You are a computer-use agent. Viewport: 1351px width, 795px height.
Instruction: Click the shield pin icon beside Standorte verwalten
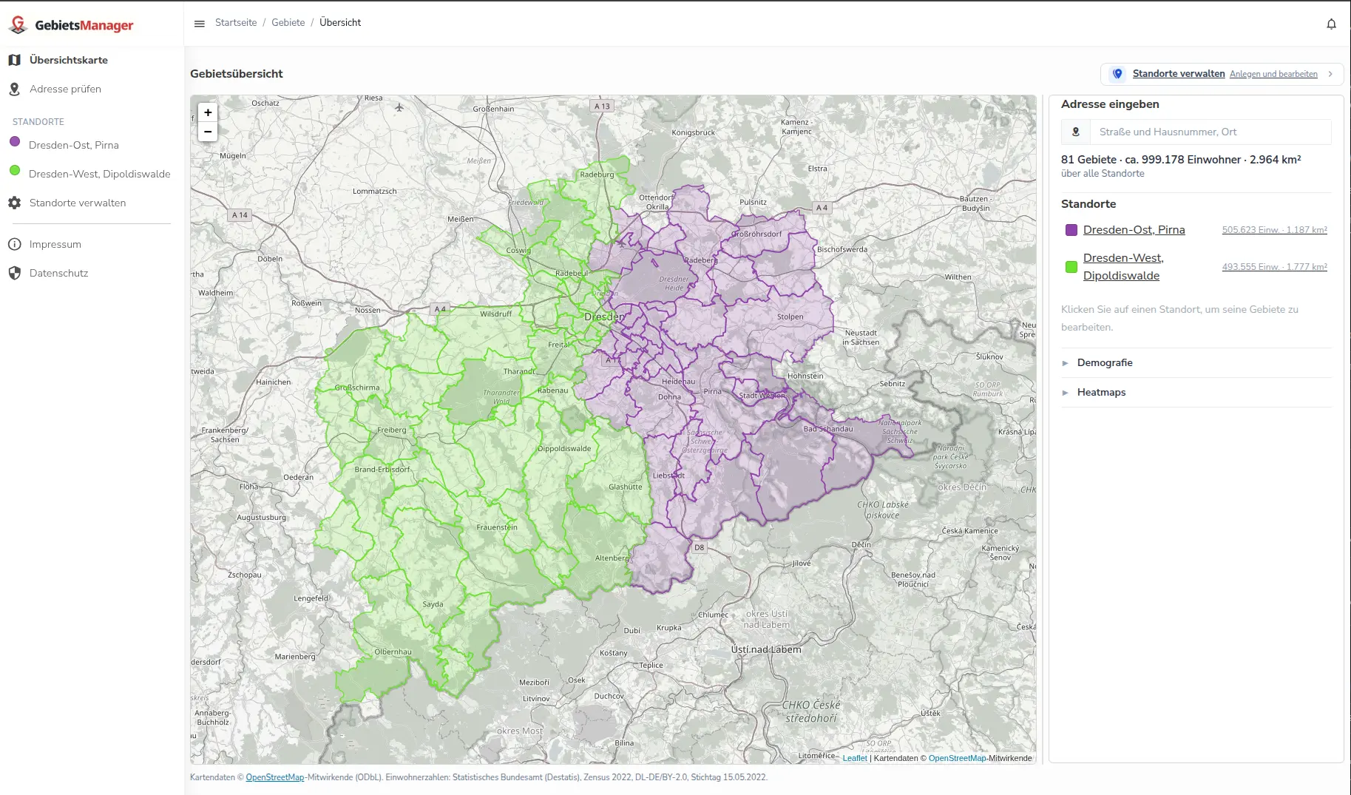1117,74
